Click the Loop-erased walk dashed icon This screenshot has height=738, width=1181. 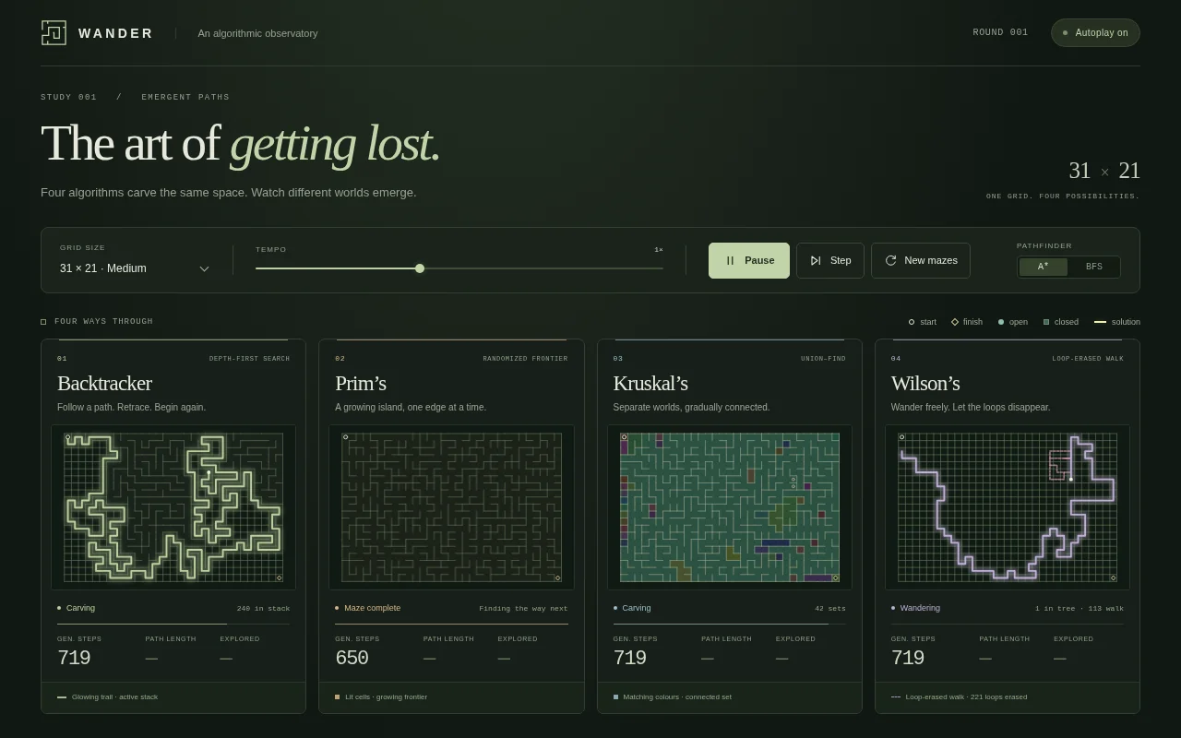(896, 697)
